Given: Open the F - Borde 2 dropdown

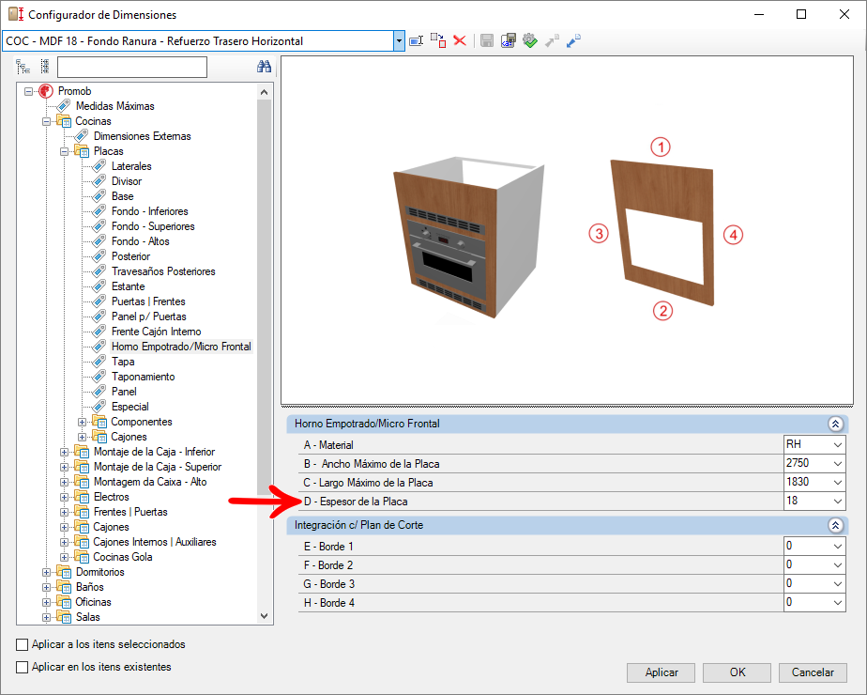Looking at the screenshot, I should tap(838, 565).
